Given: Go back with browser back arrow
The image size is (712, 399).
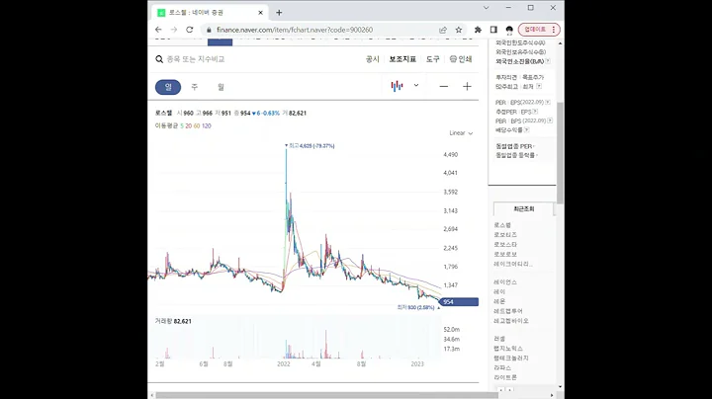Looking at the screenshot, I should tap(158, 30).
